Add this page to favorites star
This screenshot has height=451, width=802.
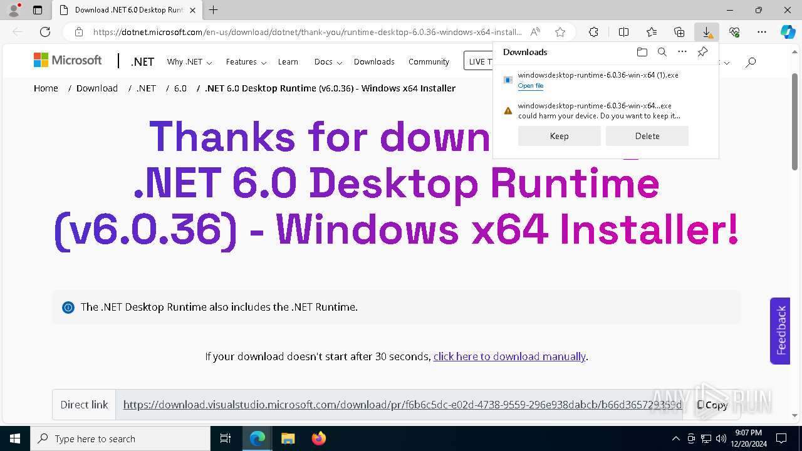pos(560,32)
